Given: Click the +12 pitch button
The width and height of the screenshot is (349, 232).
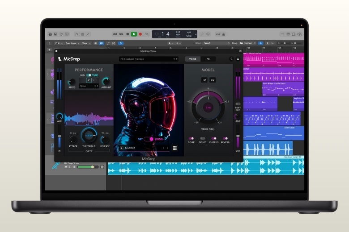Looking at the screenshot, I should point(213,80).
